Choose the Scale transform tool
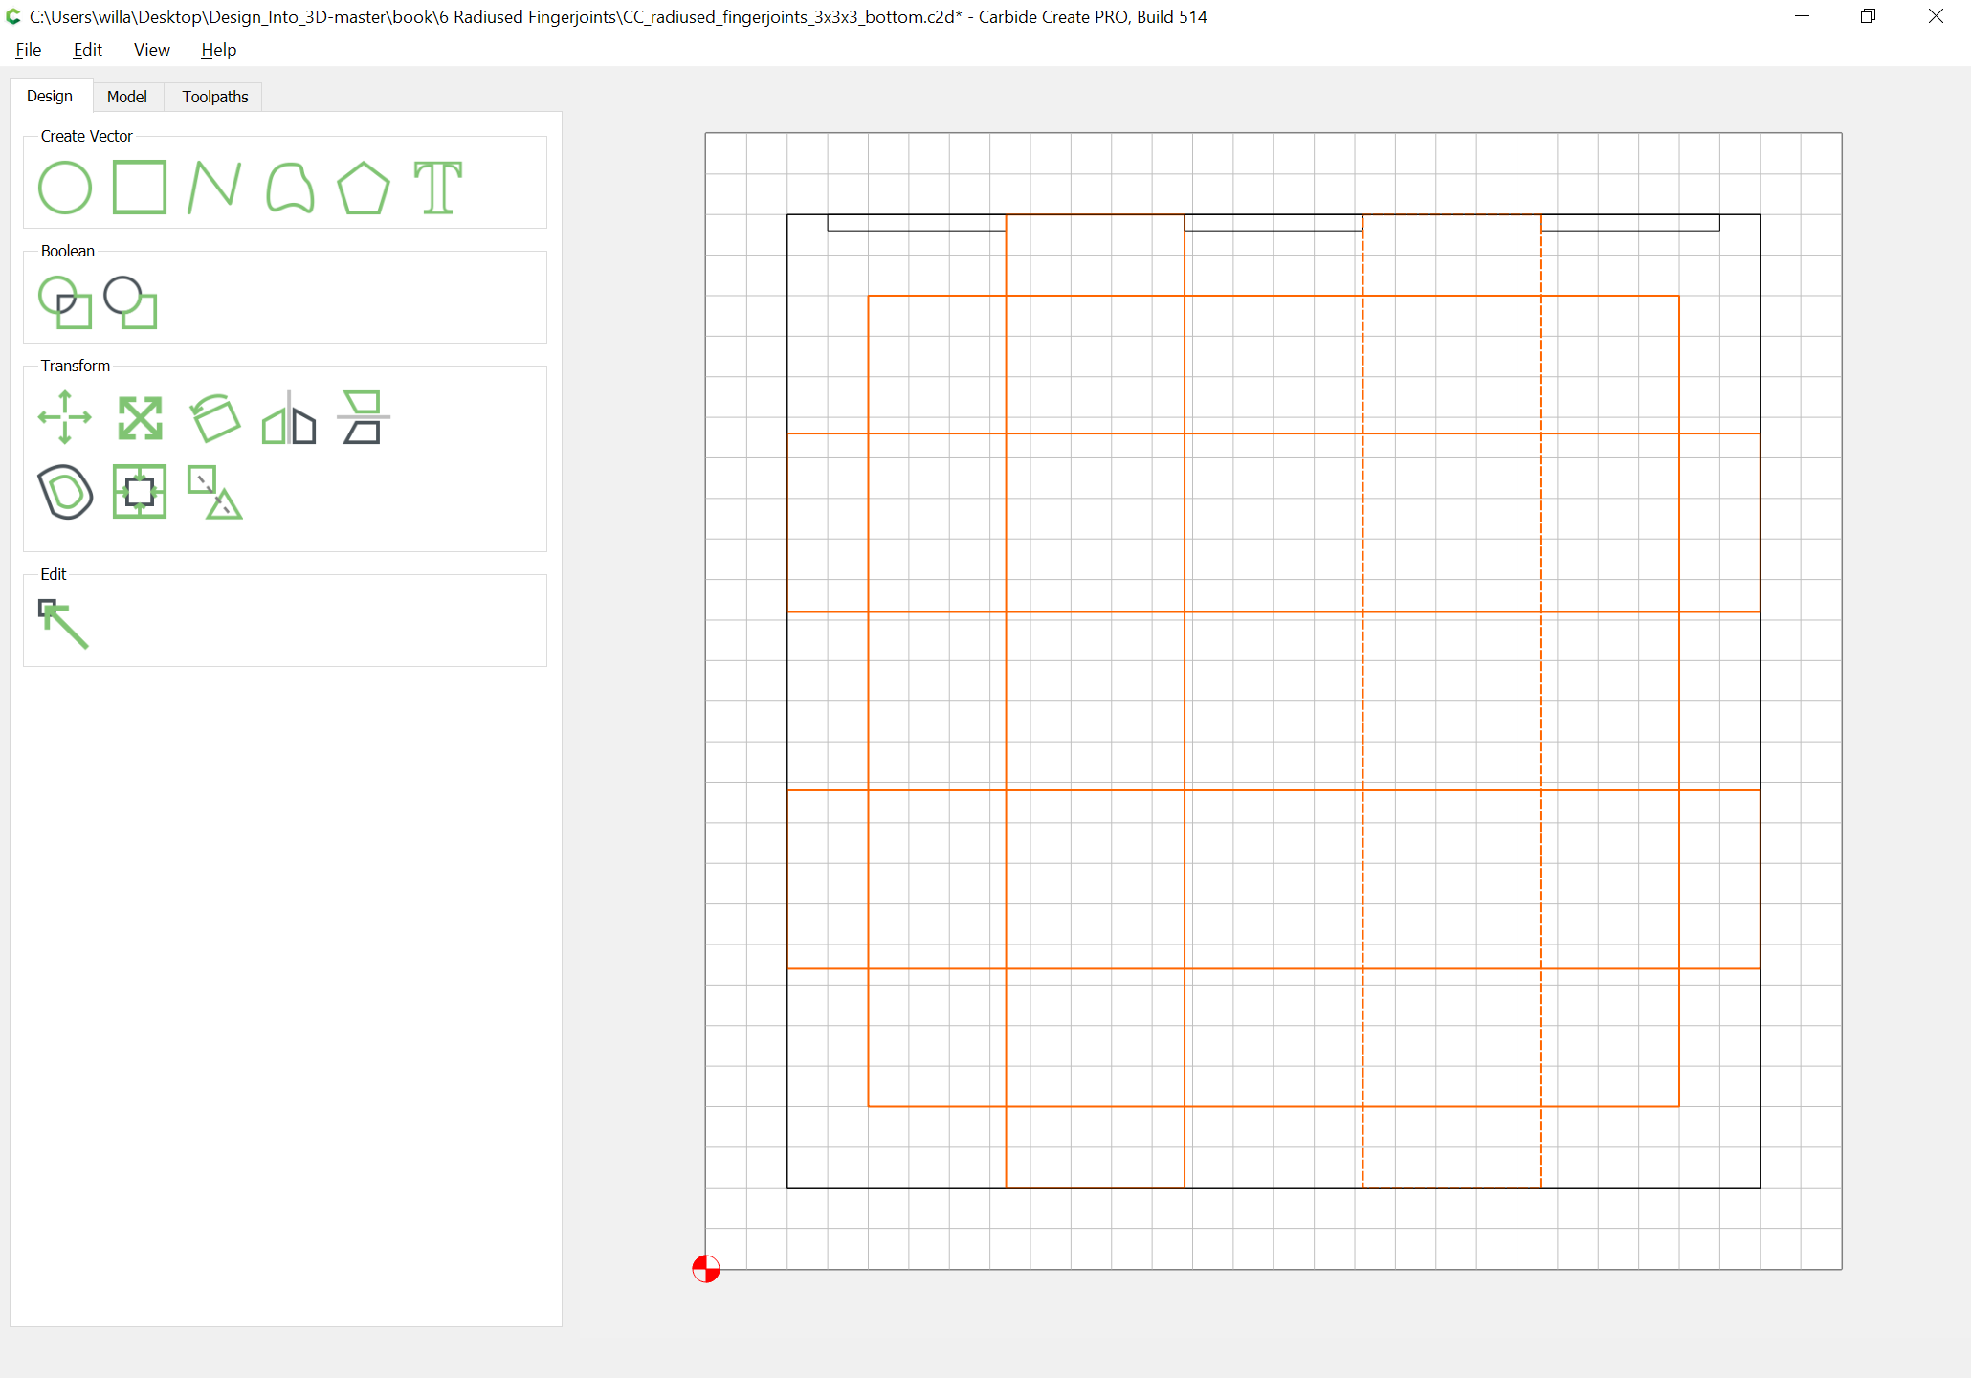Viewport: 1971px width, 1378px height. click(x=140, y=418)
